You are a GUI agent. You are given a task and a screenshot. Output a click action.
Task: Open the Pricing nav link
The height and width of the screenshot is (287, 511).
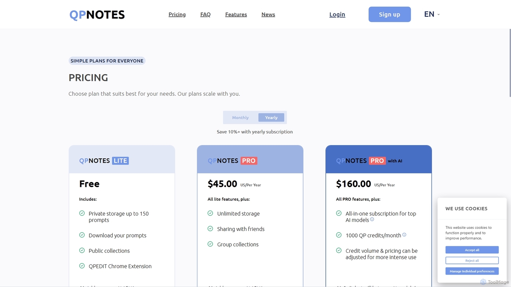(x=177, y=14)
